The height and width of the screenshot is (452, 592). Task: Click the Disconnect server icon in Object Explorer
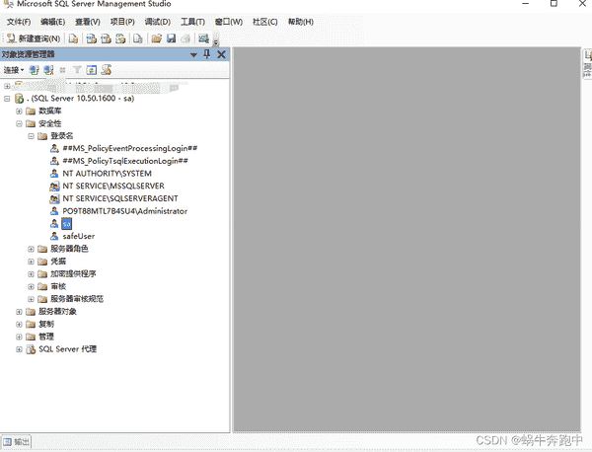click(x=47, y=70)
